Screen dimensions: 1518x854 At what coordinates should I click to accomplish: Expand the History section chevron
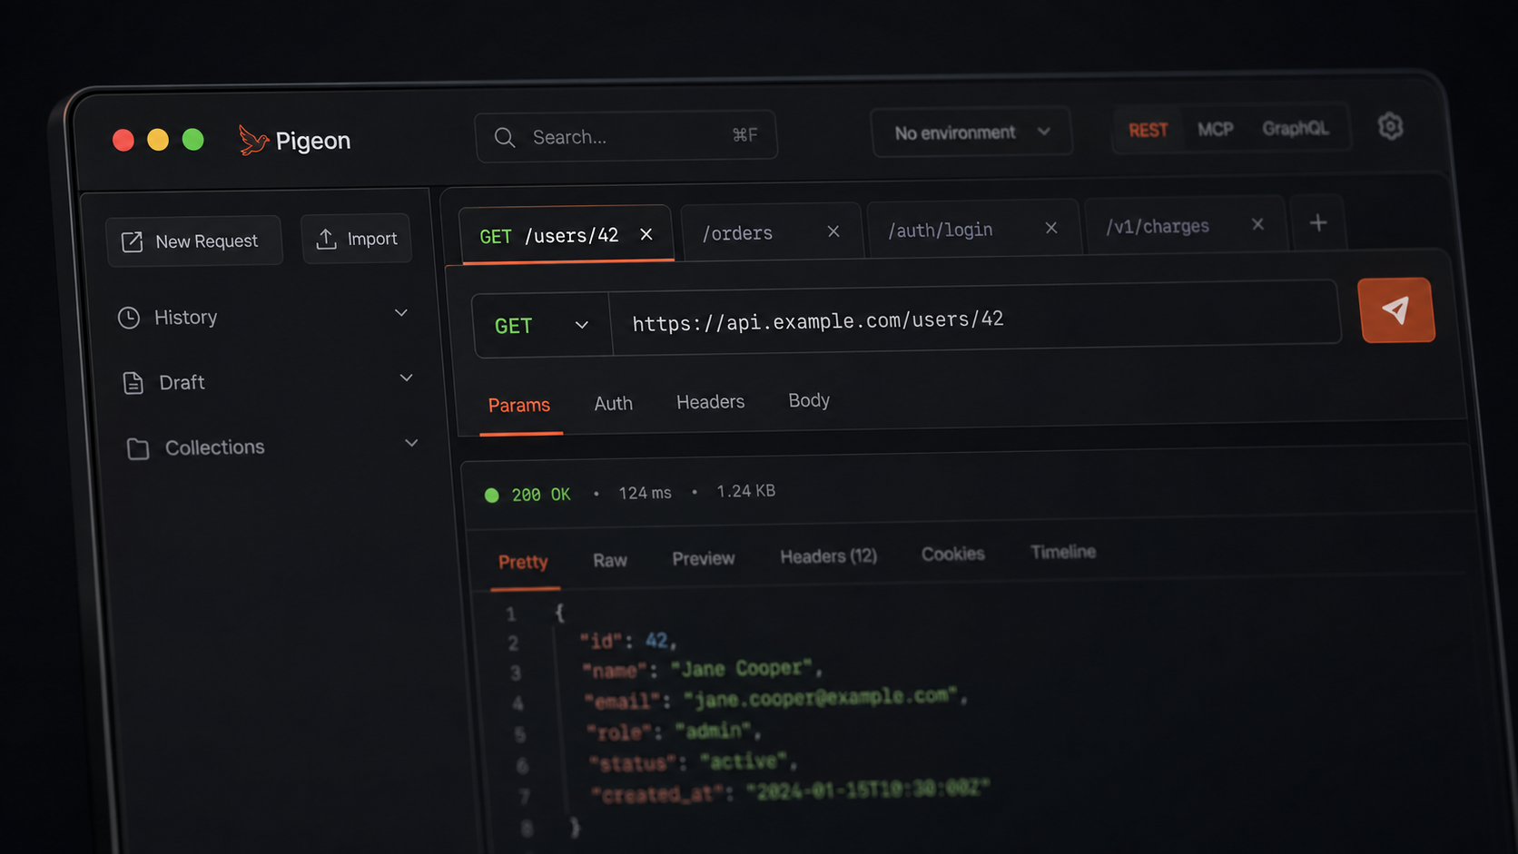[x=401, y=313]
